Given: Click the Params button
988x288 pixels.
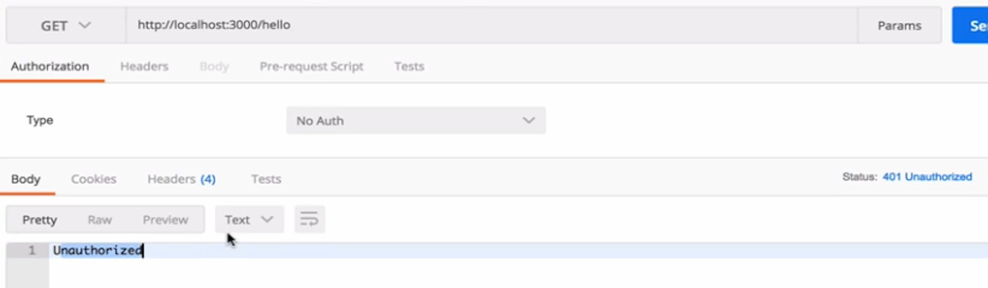Looking at the screenshot, I should click(899, 26).
